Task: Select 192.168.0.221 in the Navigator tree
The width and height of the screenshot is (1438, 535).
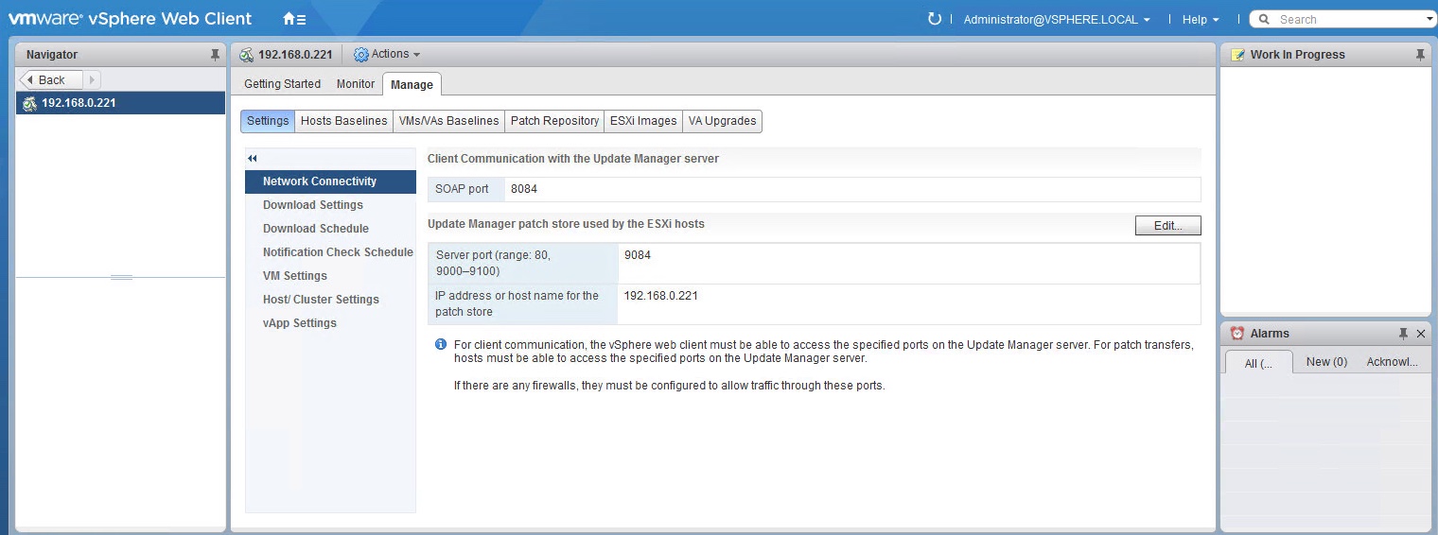Action: click(x=79, y=103)
